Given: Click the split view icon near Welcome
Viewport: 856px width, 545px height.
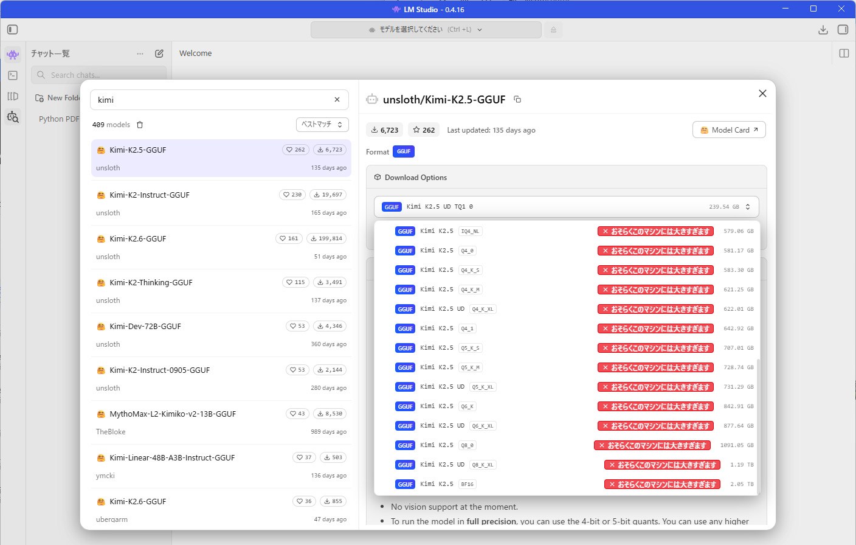Looking at the screenshot, I should coord(844,54).
